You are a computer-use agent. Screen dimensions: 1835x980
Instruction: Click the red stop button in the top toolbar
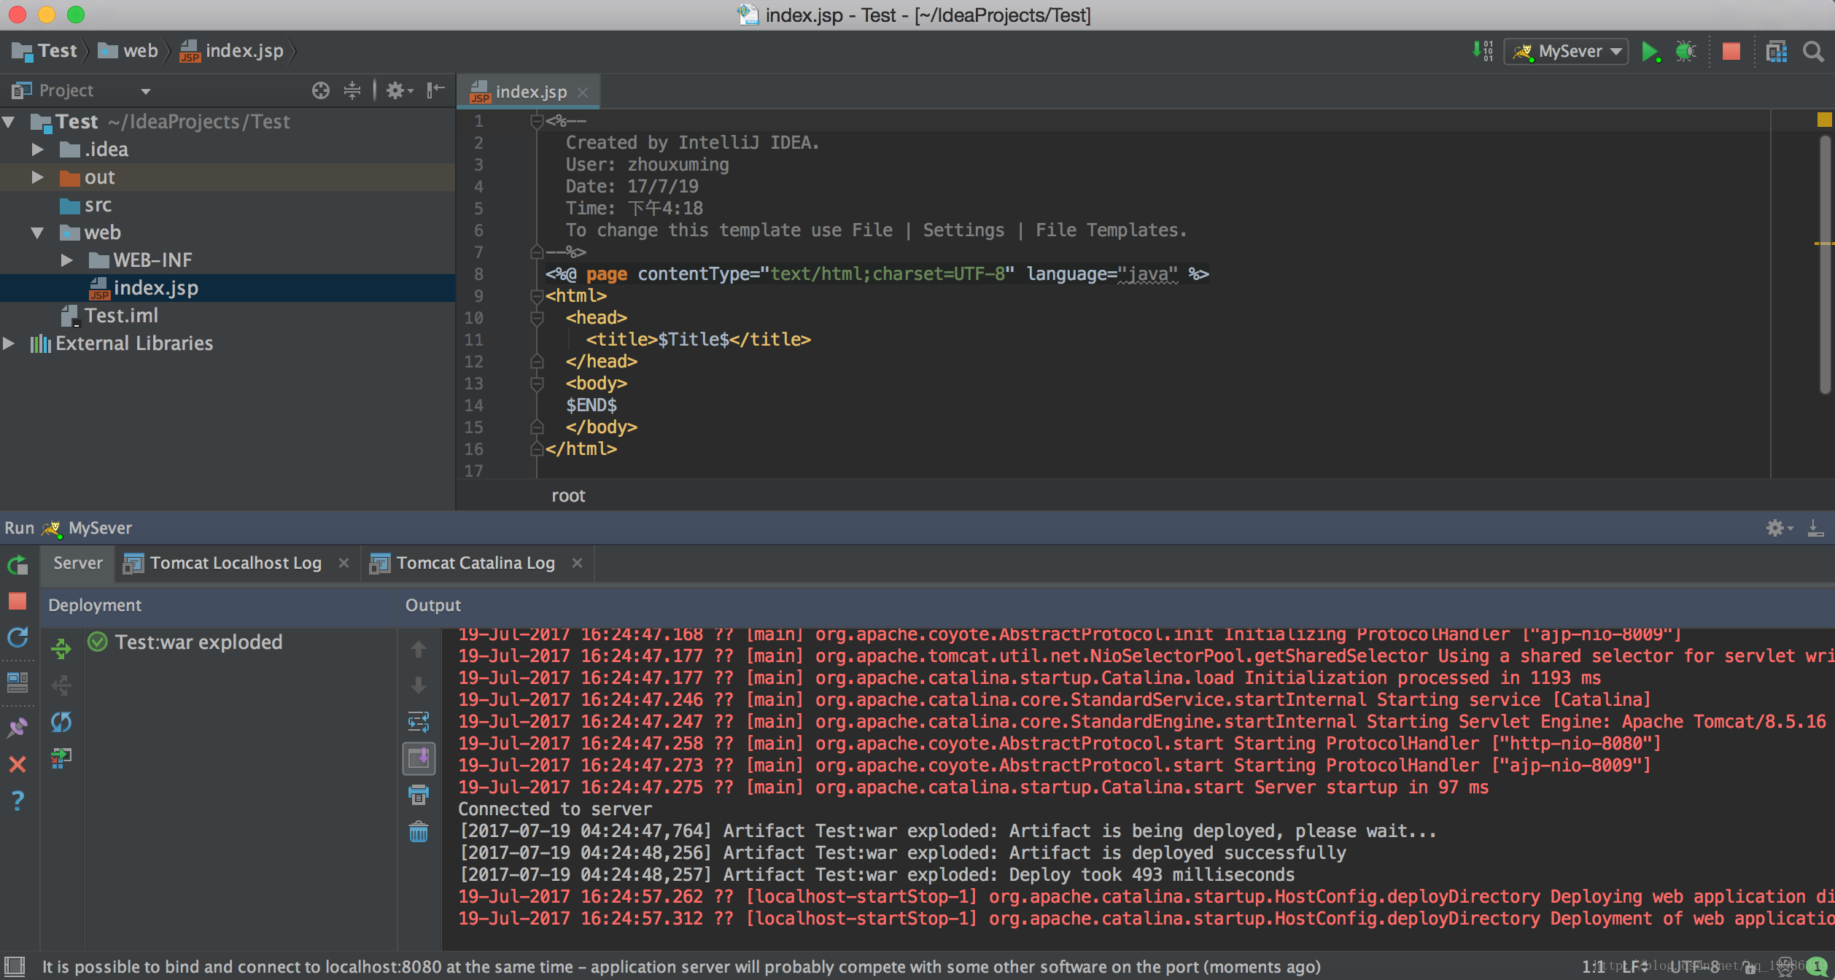pos(1731,52)
